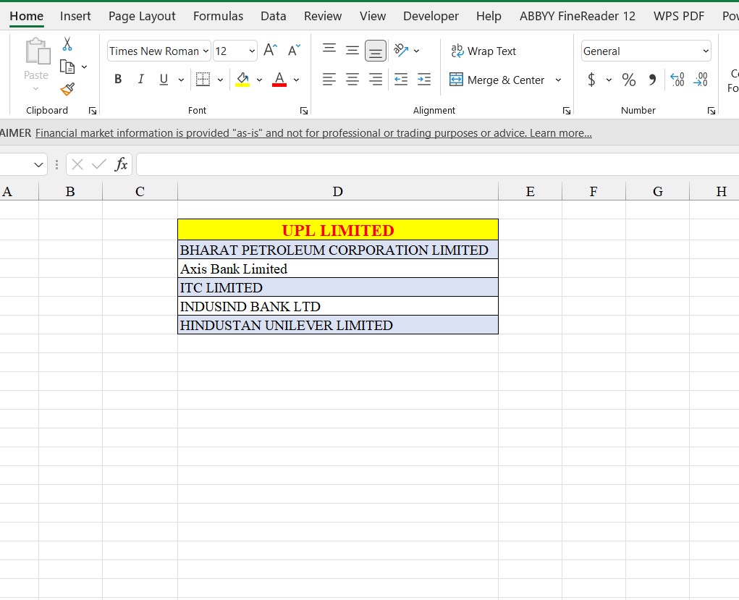This screenshot has width=739, height=600.
Task: Open the Times New Roman font dropdown
Action: tap(206, 51)
